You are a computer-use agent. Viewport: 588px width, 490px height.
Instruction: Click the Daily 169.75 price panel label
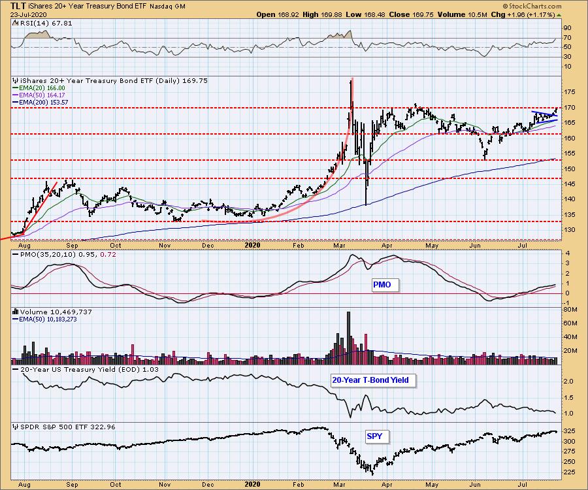(x=114, y=80)
